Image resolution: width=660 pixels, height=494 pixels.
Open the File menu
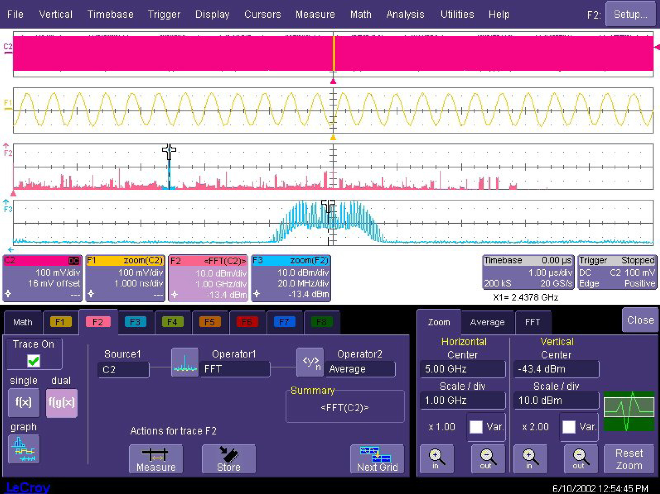coord(15,14)
